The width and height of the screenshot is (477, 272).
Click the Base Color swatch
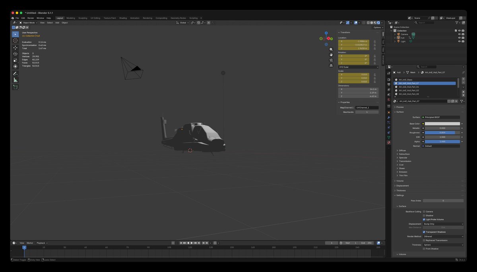[x=442, y=124]
